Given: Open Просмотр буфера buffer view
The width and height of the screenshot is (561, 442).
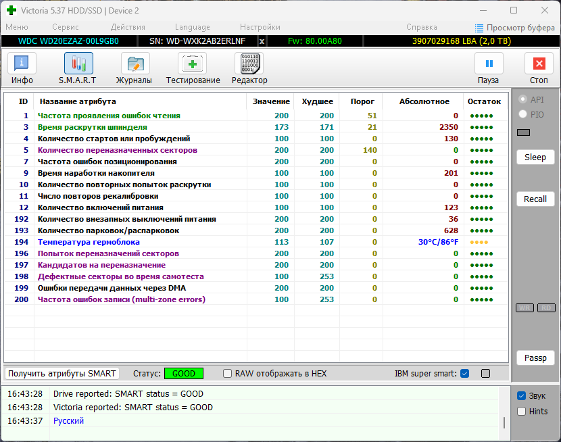Looking at the screenshot, I should [x=515, y=28].
